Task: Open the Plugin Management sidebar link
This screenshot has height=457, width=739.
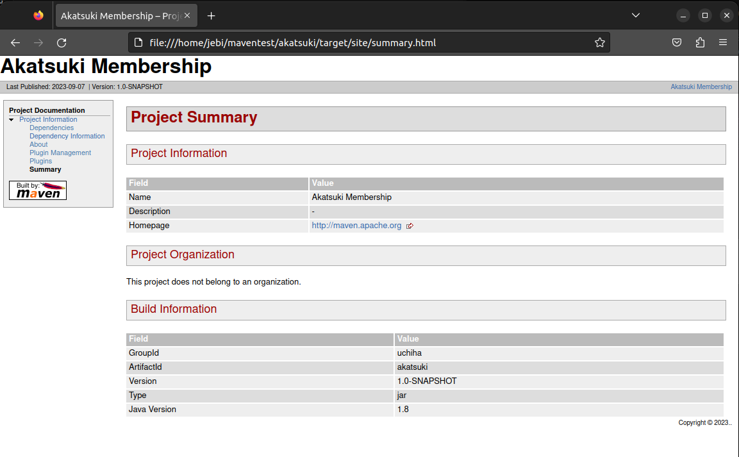Action: pyautogui.click(x=60, y=153)
